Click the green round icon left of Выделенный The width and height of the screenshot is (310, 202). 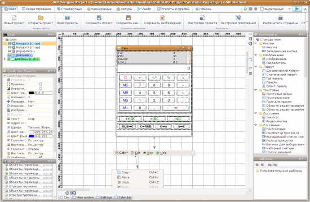[245, 9]
